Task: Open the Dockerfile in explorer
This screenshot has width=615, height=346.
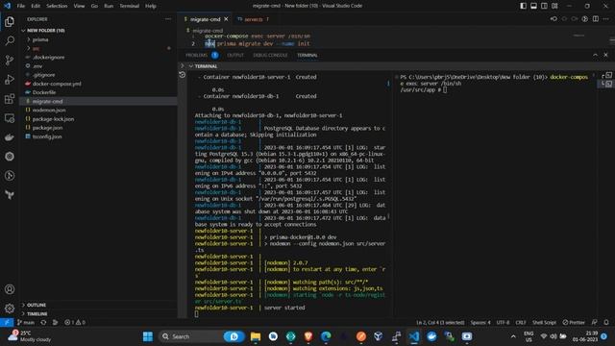Action: tap(44, 92)
